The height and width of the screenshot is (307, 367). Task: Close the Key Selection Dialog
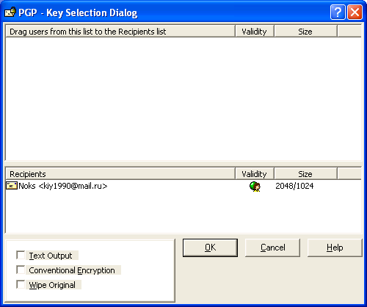point(355,12)
